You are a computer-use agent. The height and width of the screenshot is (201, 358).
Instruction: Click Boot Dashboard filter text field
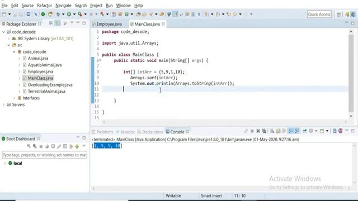45,155
